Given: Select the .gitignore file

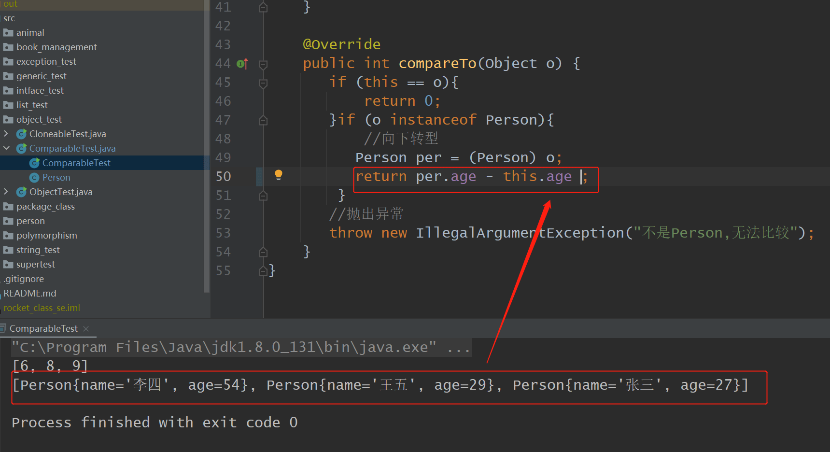Looking at the screenshot, I should 24,279.
